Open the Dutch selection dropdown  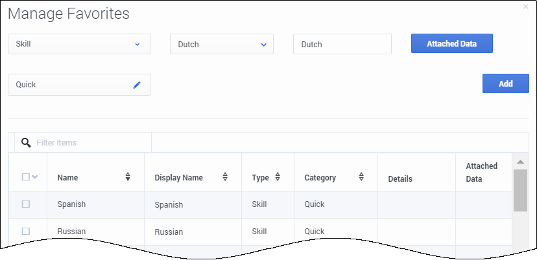click(222, 44)
